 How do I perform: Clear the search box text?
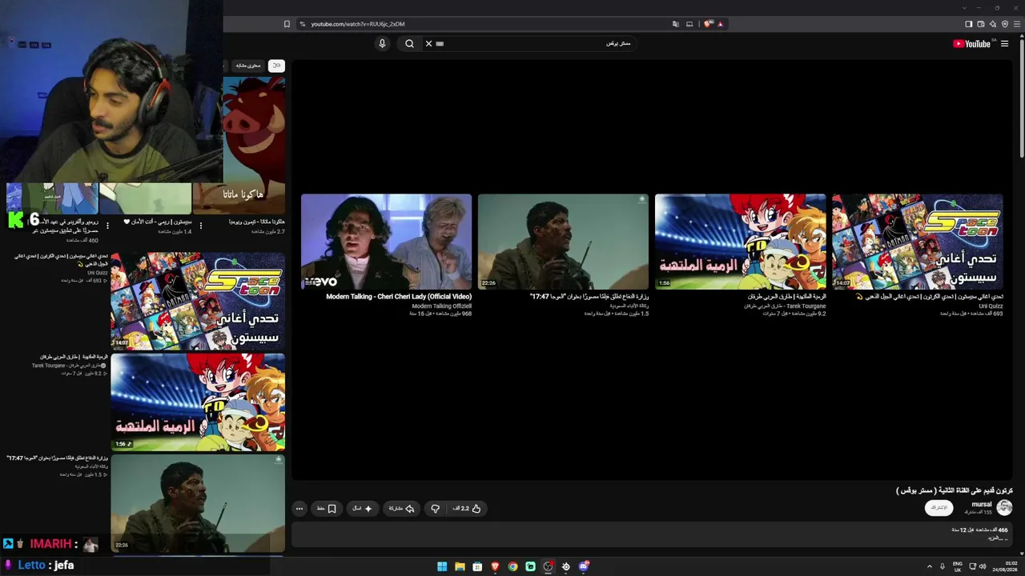428,43
